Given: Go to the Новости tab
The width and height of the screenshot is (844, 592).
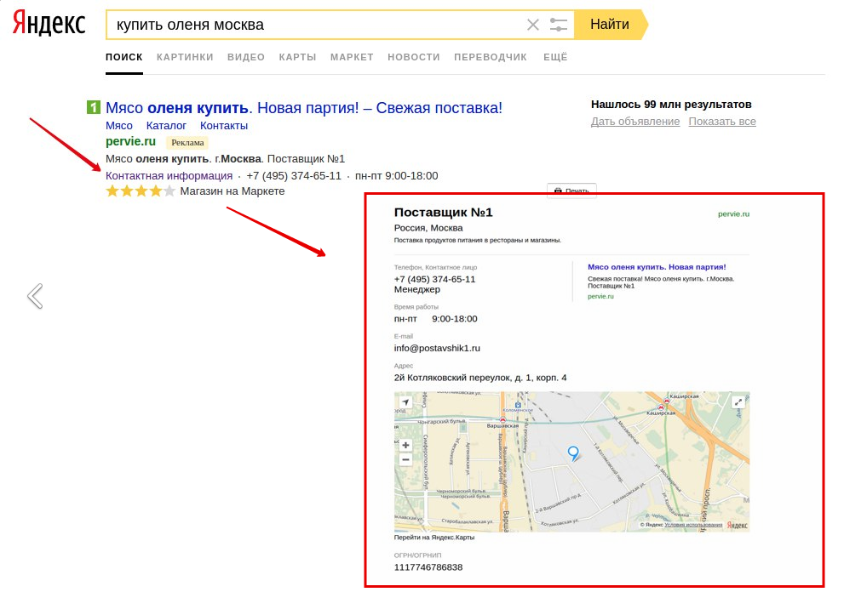Looking at the screenshot, I should pos(413,57).
